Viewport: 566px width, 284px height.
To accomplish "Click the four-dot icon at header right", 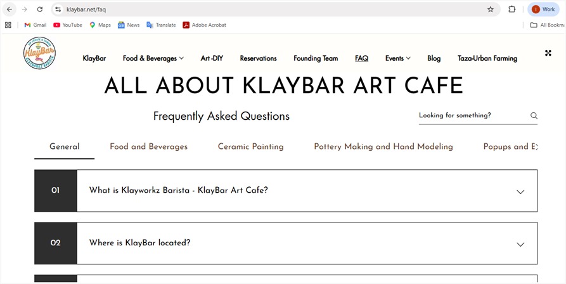I will tap(548, 53).
